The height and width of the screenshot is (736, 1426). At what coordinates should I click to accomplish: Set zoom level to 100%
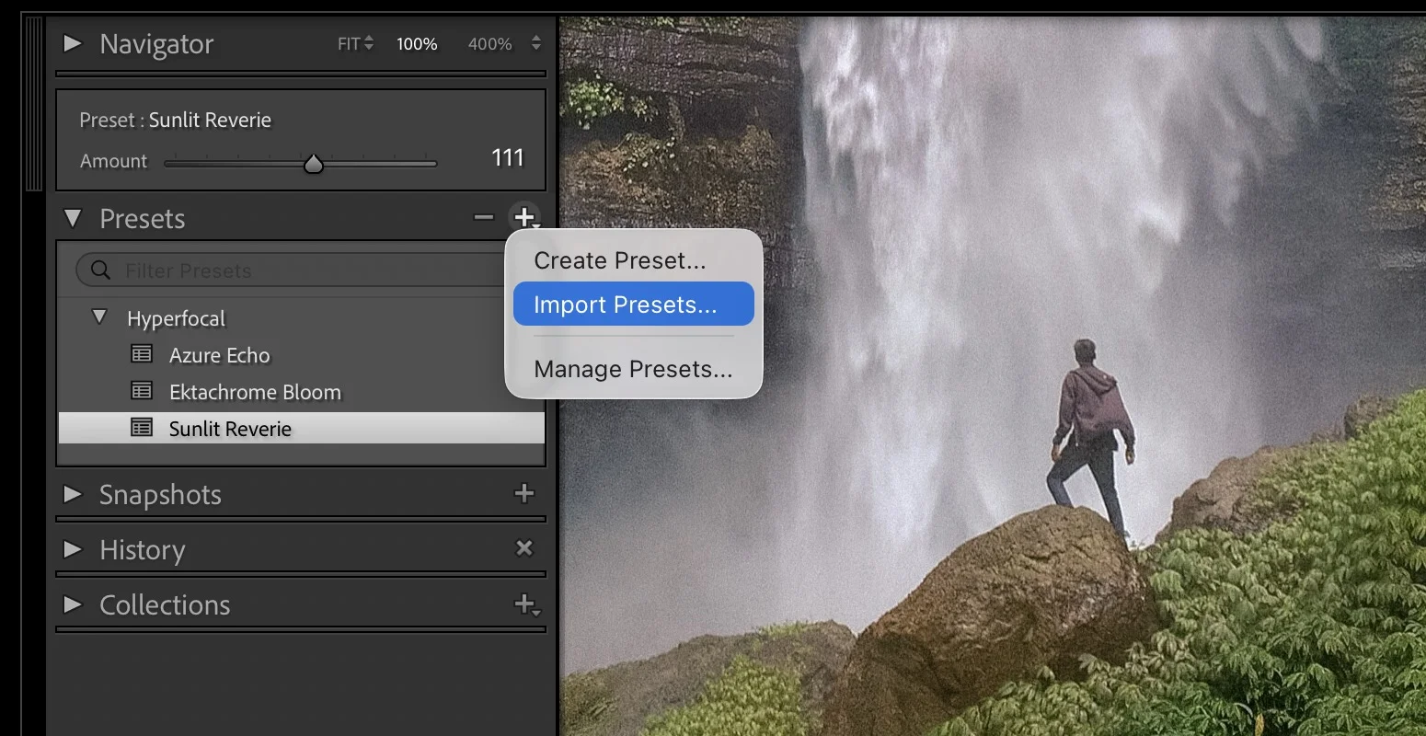[x=416, y=43]
